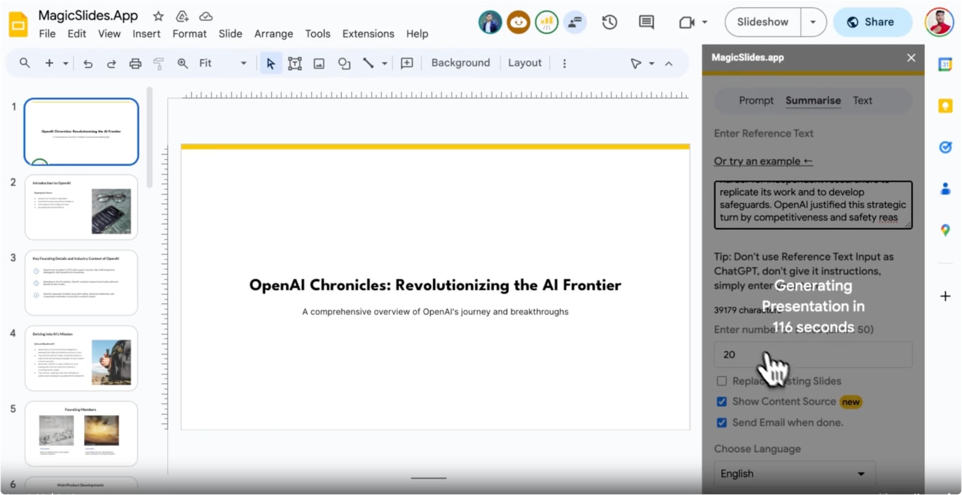962x495 pixels.
Task: Open Google Maps in side panel
Action: click(945, 230)
